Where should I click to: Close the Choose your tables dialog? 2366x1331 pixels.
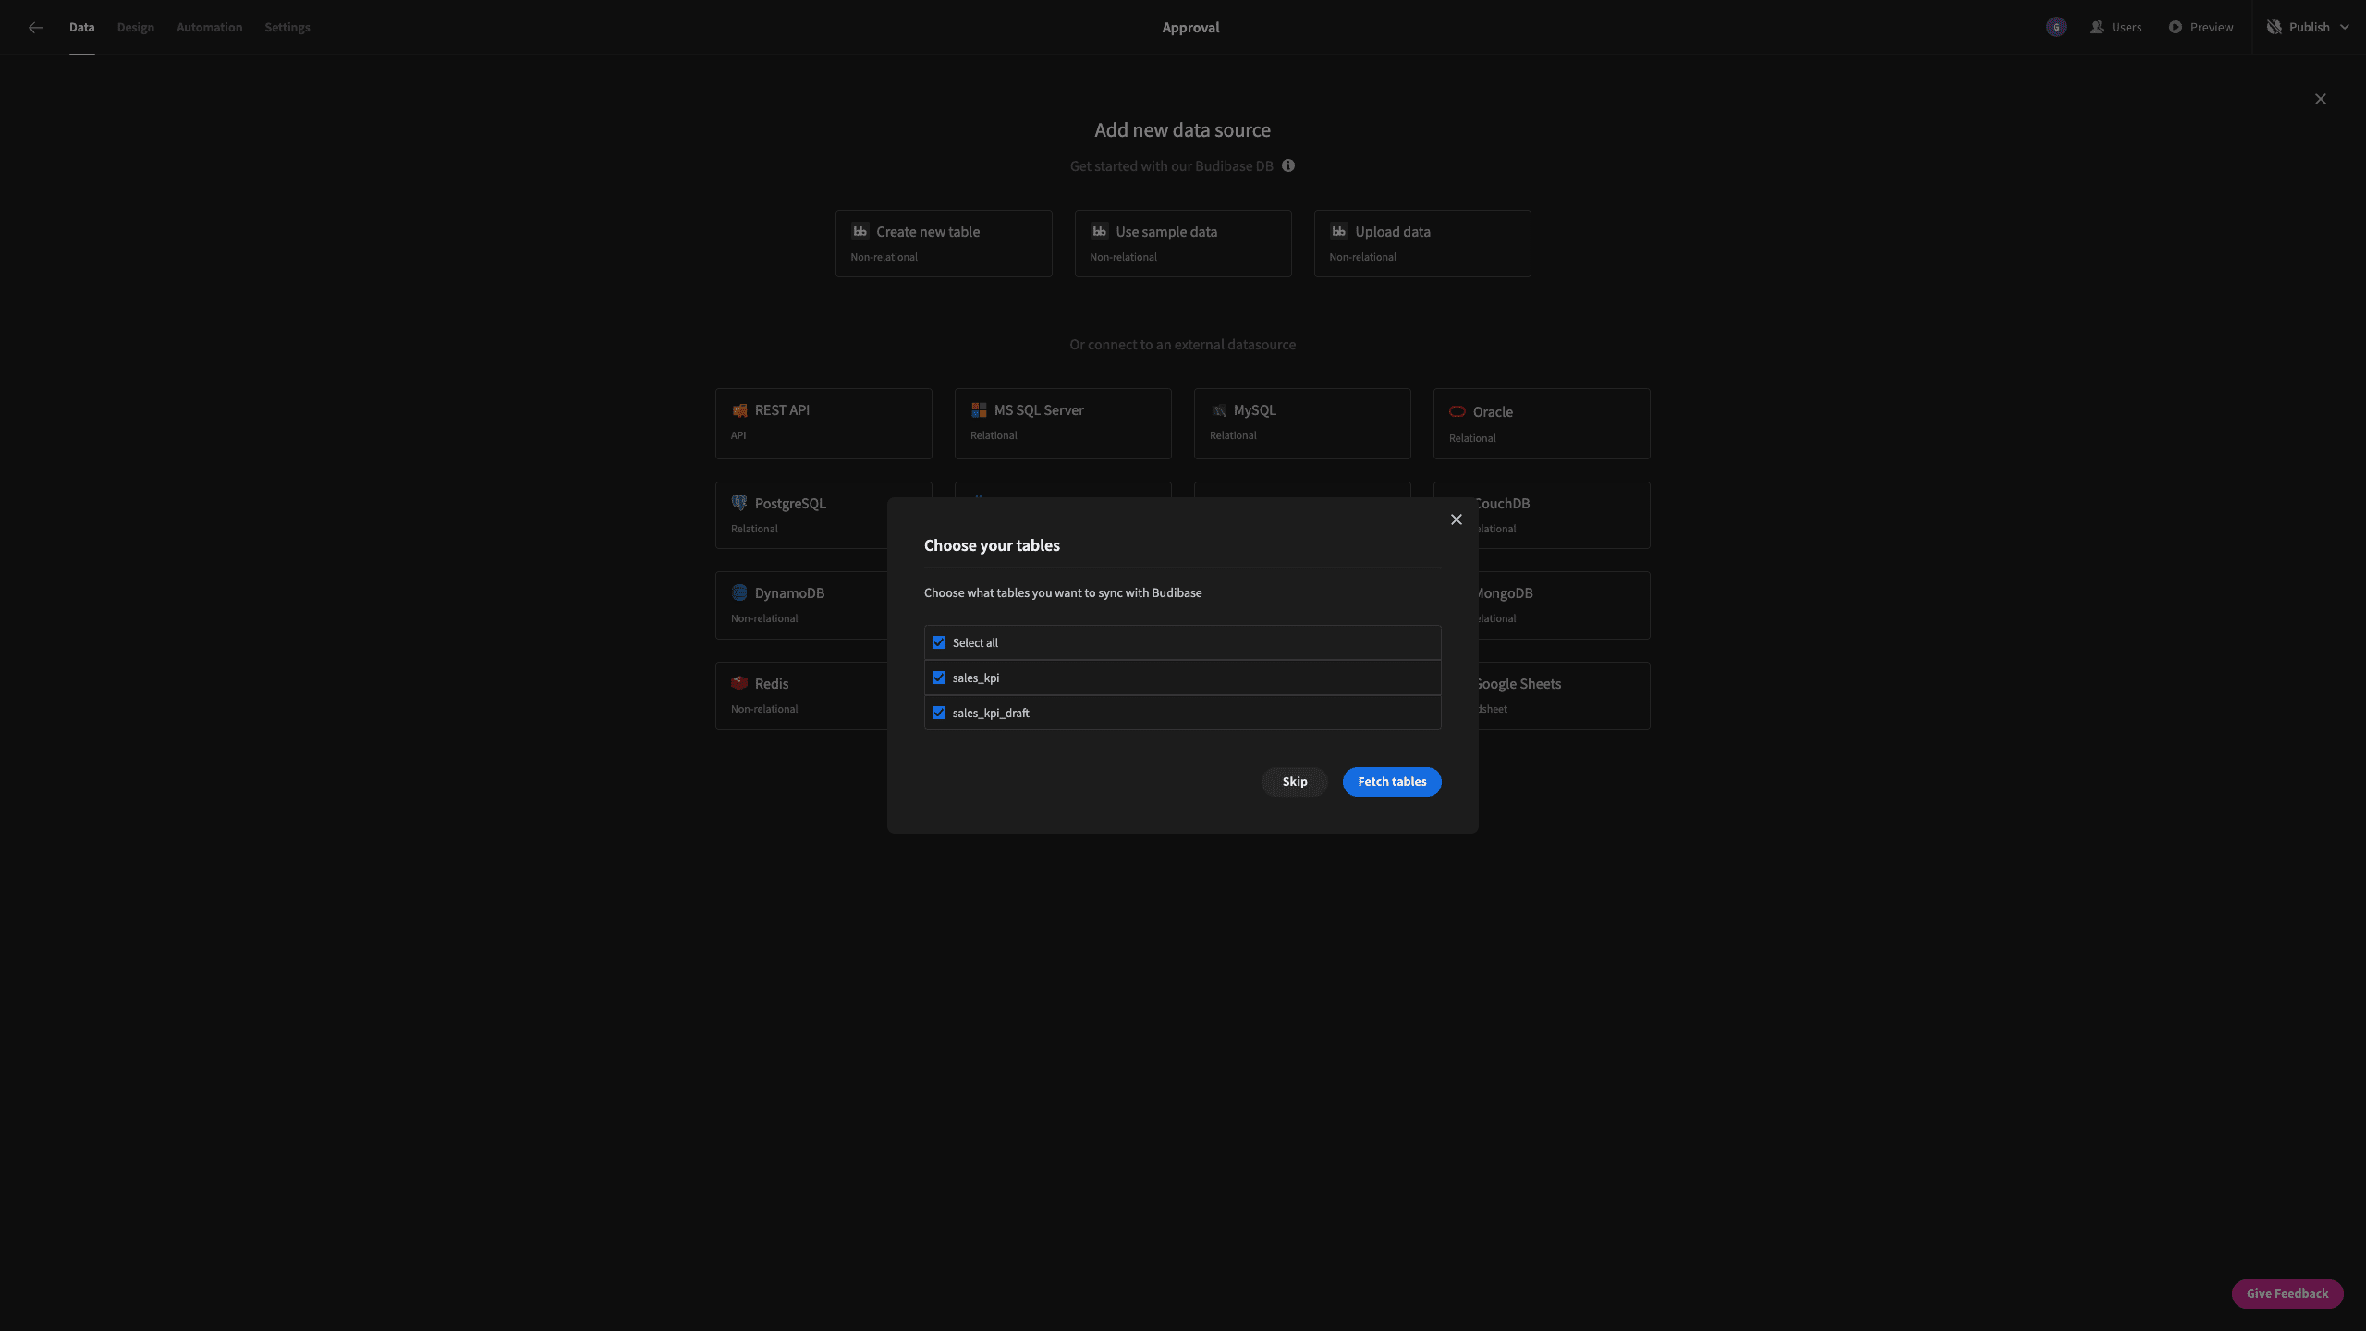(x=1457, y=519)
